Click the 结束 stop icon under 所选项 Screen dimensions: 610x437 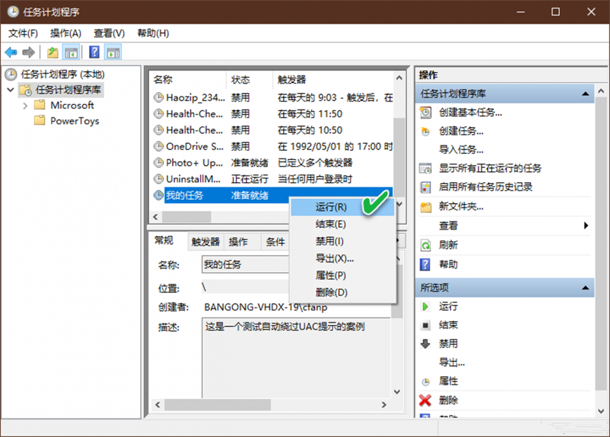point(425,325)
